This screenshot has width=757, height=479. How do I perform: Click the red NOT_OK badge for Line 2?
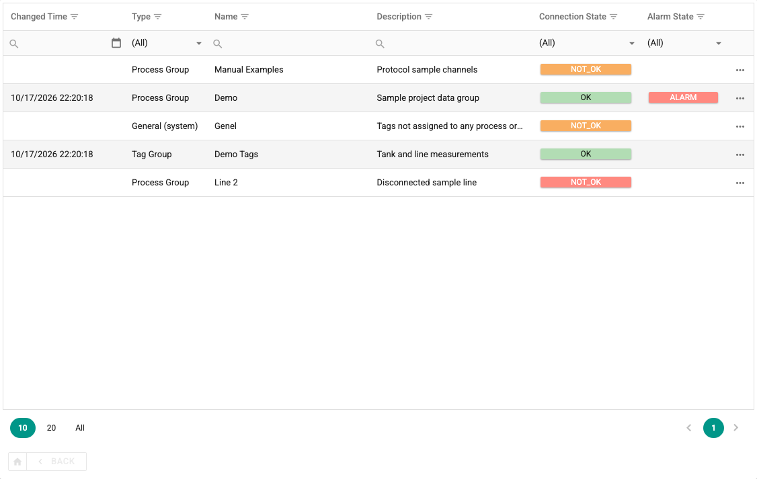(586, 182)
